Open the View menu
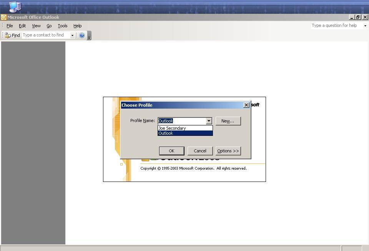 36,26
